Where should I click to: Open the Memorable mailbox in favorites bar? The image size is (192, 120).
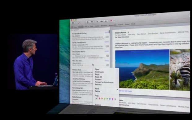pyautogui.click(x=112, y=25)
